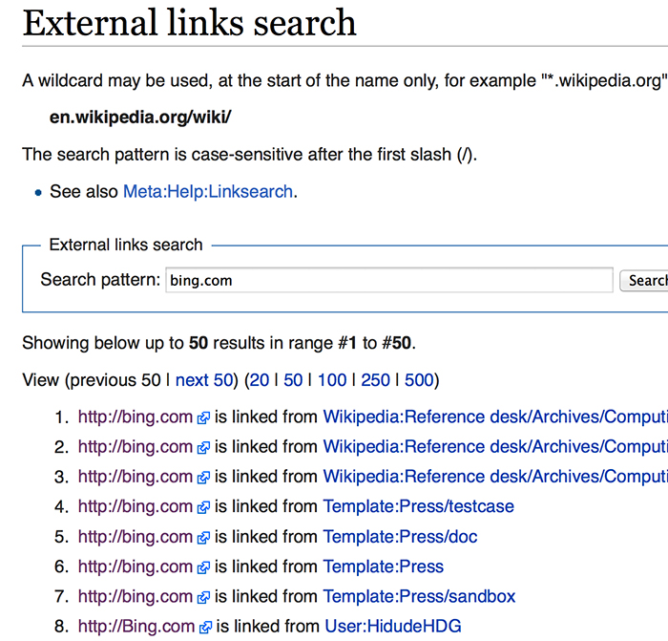Click external-link icon in result 6

pos(203,567)
